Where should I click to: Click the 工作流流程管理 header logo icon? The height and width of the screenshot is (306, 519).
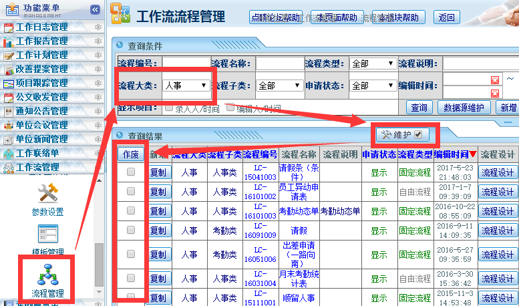(x=120, y=15)
